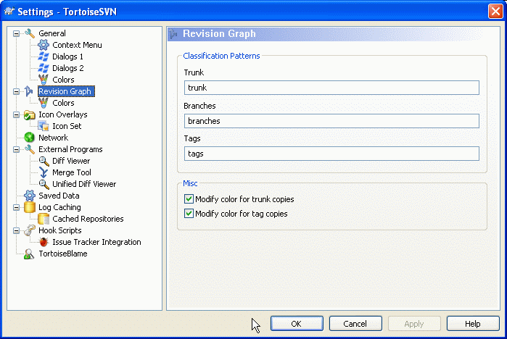Collapse the Icon Overlays tree node
507x339 pixels.
pyautogui.click(x=16, y=114)
